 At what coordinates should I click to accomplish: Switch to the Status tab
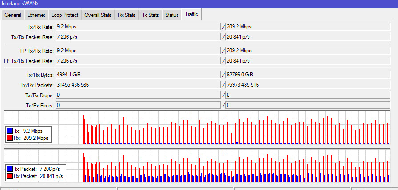click(172, 15)
